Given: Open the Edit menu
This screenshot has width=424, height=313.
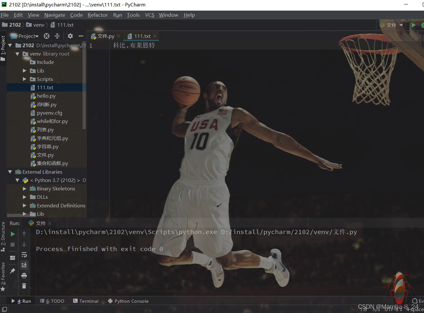Looking at the screenshot, I should click(x=18, y=15).
